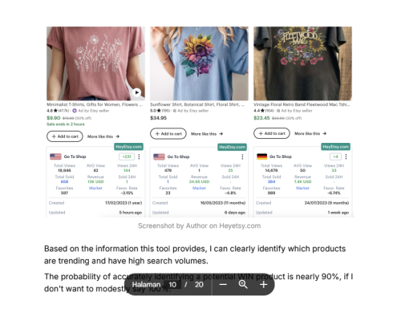Open three-dot menu on Minimalist T-Shirts stats card

(x=139, y=156)
